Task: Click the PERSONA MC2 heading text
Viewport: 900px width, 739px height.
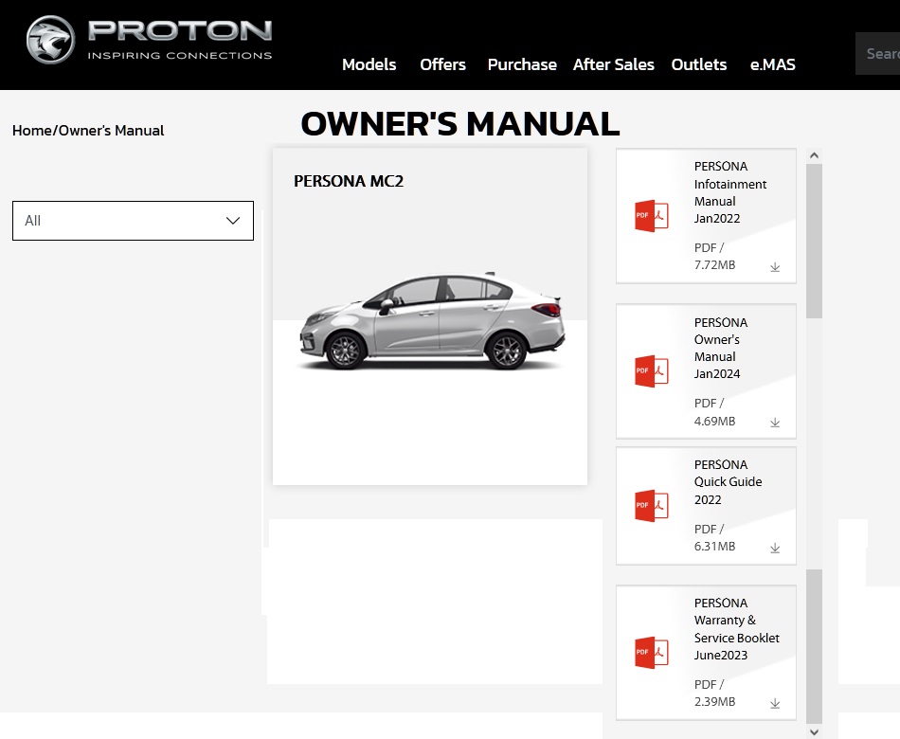Action: pyautogui.click(x=349, y=181)
